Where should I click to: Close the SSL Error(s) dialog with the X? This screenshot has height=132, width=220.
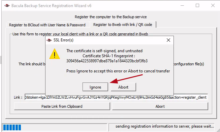point(168,40)
